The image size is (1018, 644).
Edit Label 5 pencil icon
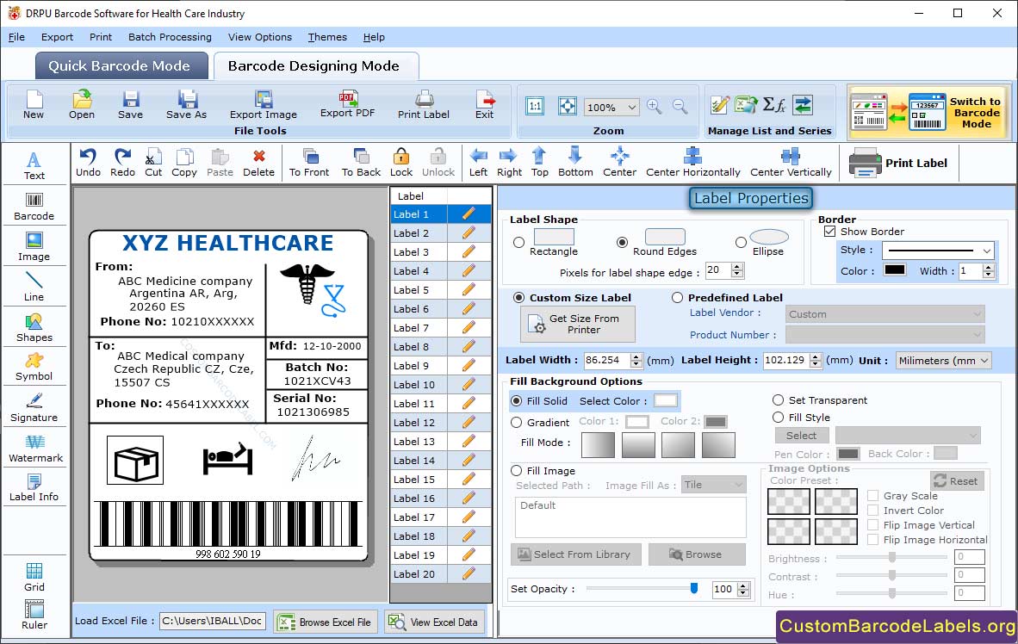469,289
